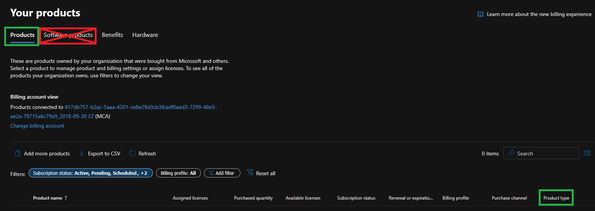This screenshot has width=595, height=211.
Task: Click the Purchase channel column header
Action: point(509,198)
